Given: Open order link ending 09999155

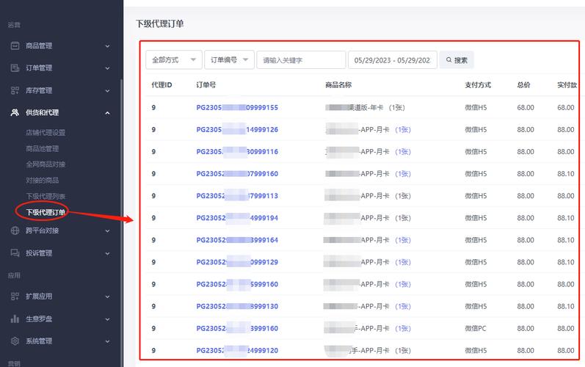Looking at the screenshot, I should [237, 107].
